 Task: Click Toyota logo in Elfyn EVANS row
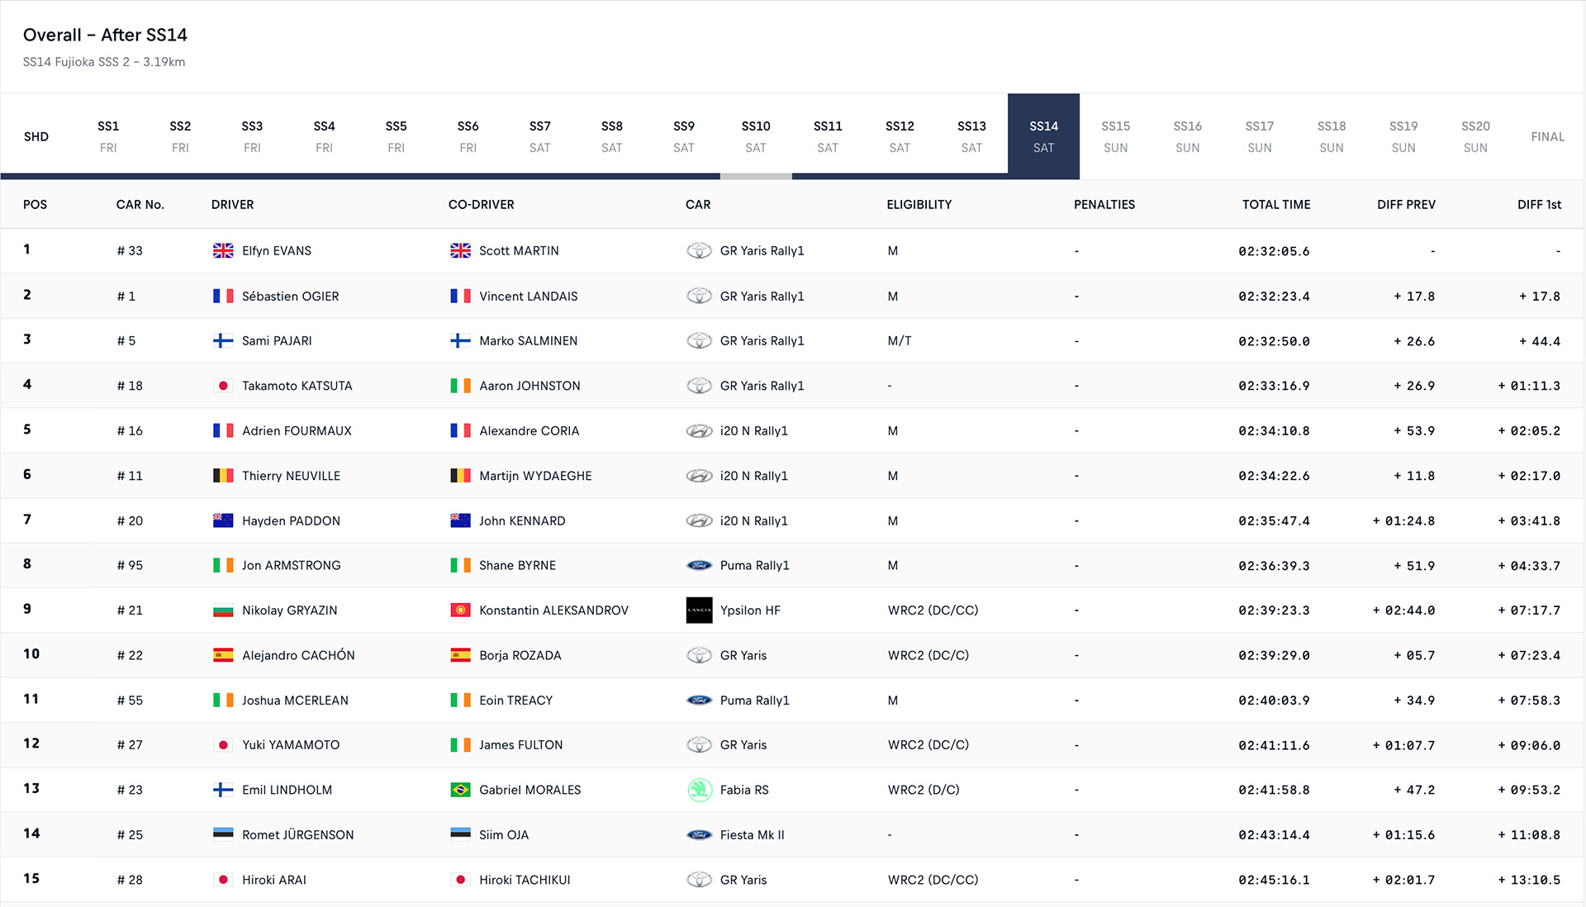[x=699, y=251]
